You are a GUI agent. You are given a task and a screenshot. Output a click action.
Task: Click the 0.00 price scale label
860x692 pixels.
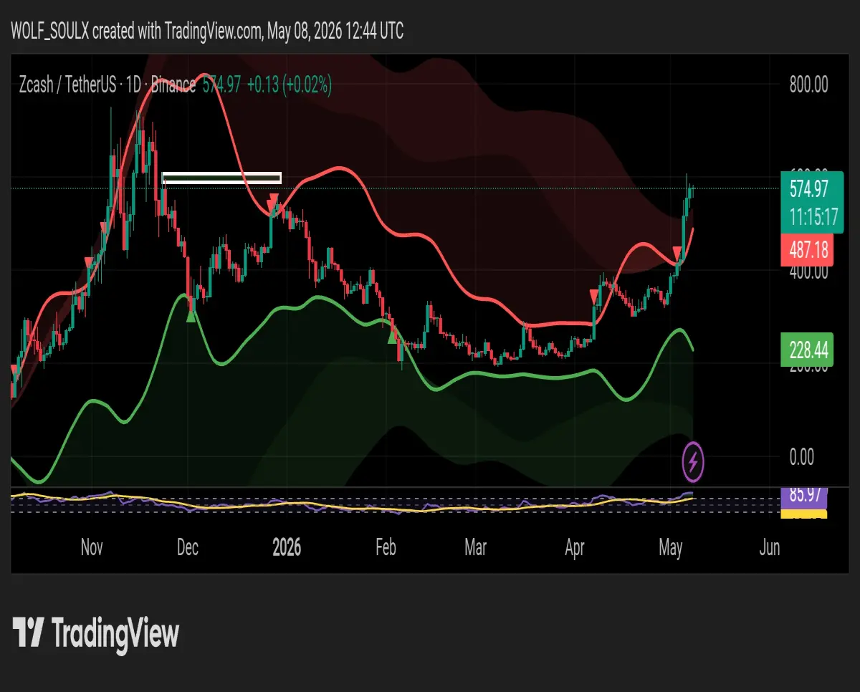[x=803, y=456]
